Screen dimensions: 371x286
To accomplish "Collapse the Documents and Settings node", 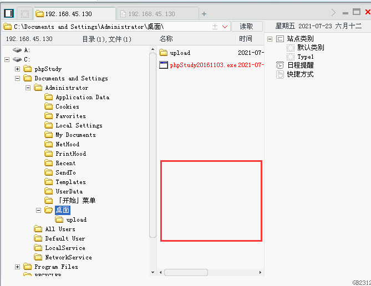I will pos(17,78).
